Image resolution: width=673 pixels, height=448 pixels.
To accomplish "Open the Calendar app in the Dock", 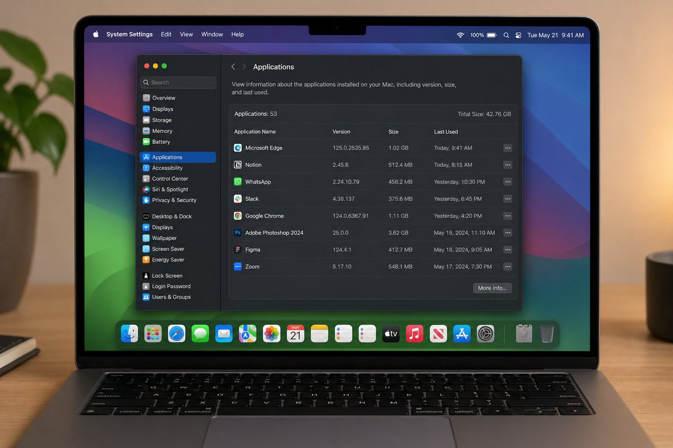I will (296, 334).
